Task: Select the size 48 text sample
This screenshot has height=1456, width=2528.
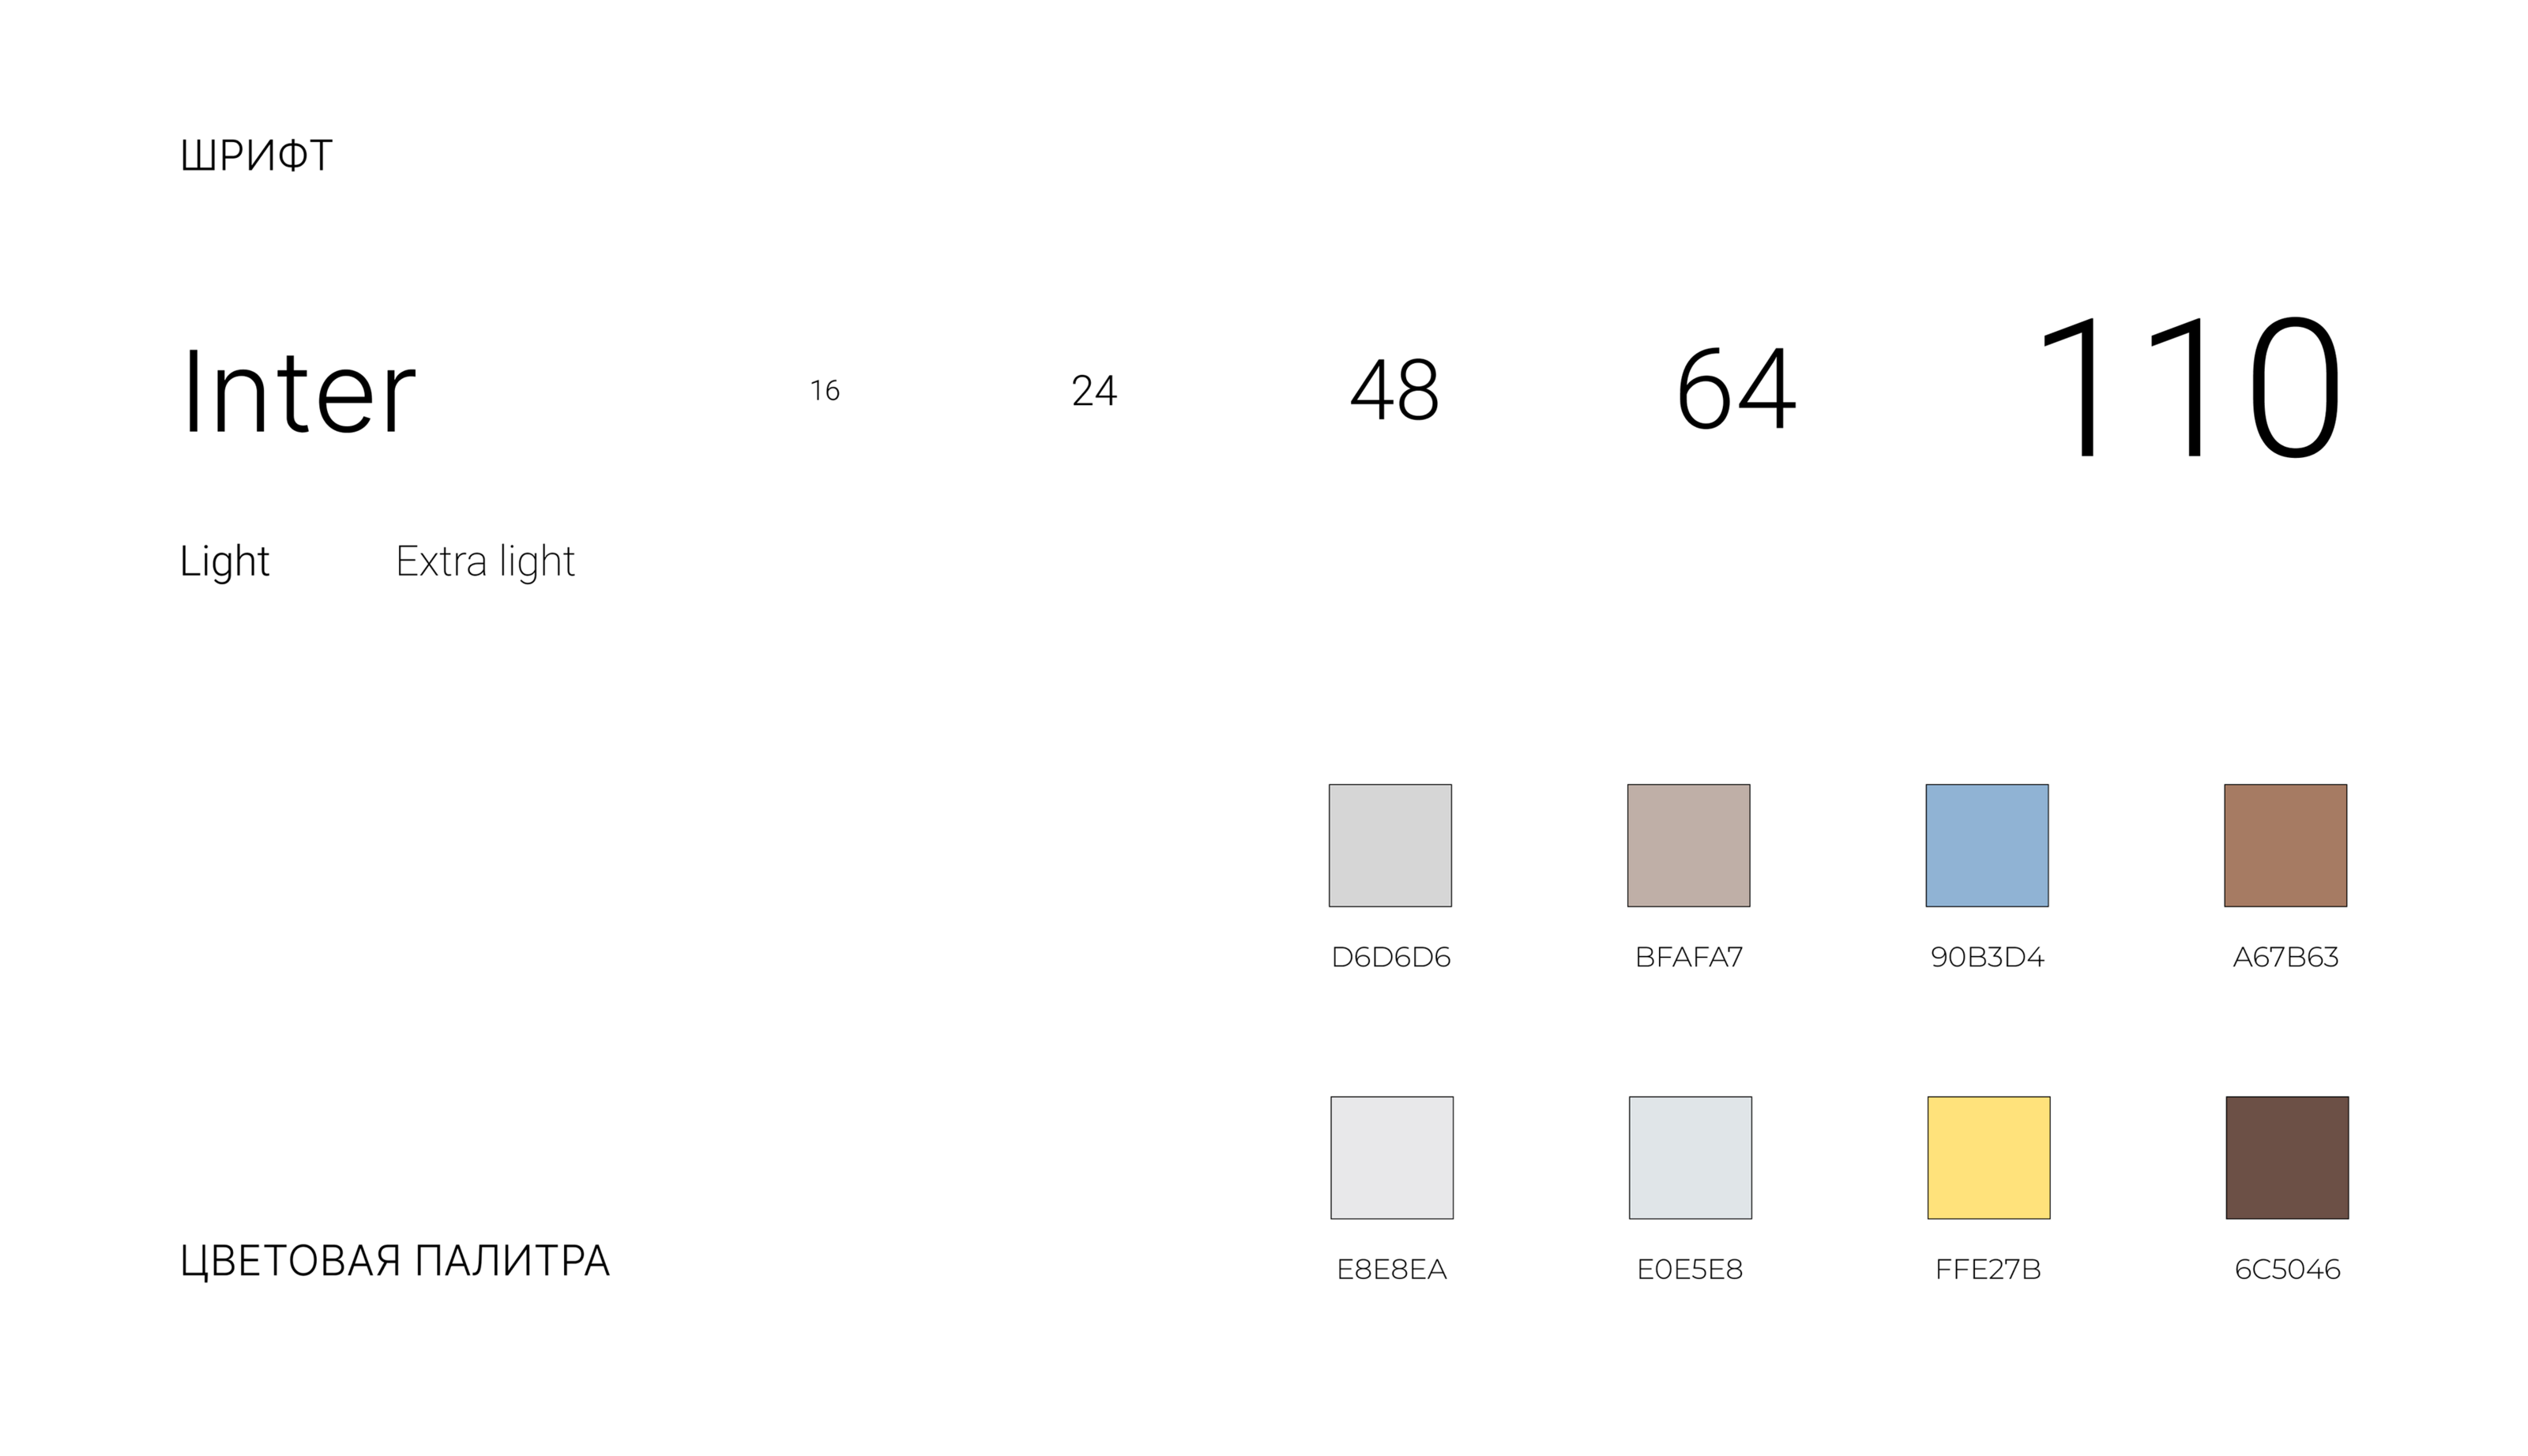Action: 1394,389
